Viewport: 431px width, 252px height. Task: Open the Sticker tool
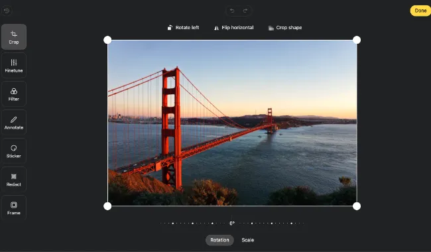(x=14, y=151)
